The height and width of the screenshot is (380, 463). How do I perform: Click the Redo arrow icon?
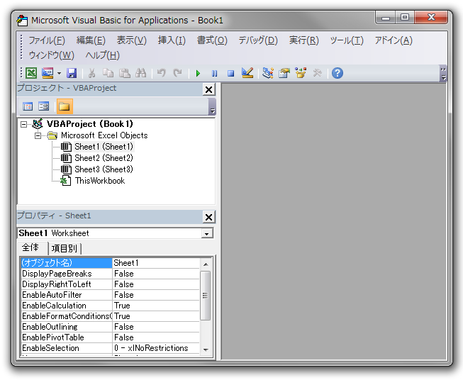tap(177, 73)
